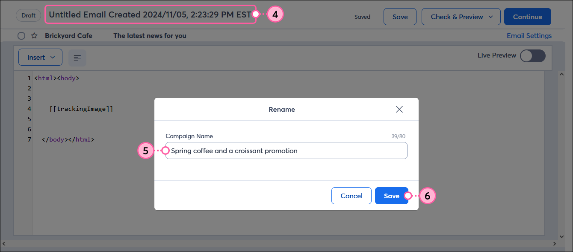This screenshot has height=252, width=573.
Task: Click the subject 'The latest news for you'
Action: [x=150, y=36]
